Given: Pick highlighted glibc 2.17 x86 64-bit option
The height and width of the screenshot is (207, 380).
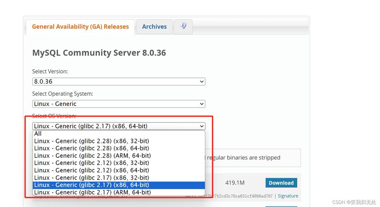Looking at the screenshot, I should [119, 185].
